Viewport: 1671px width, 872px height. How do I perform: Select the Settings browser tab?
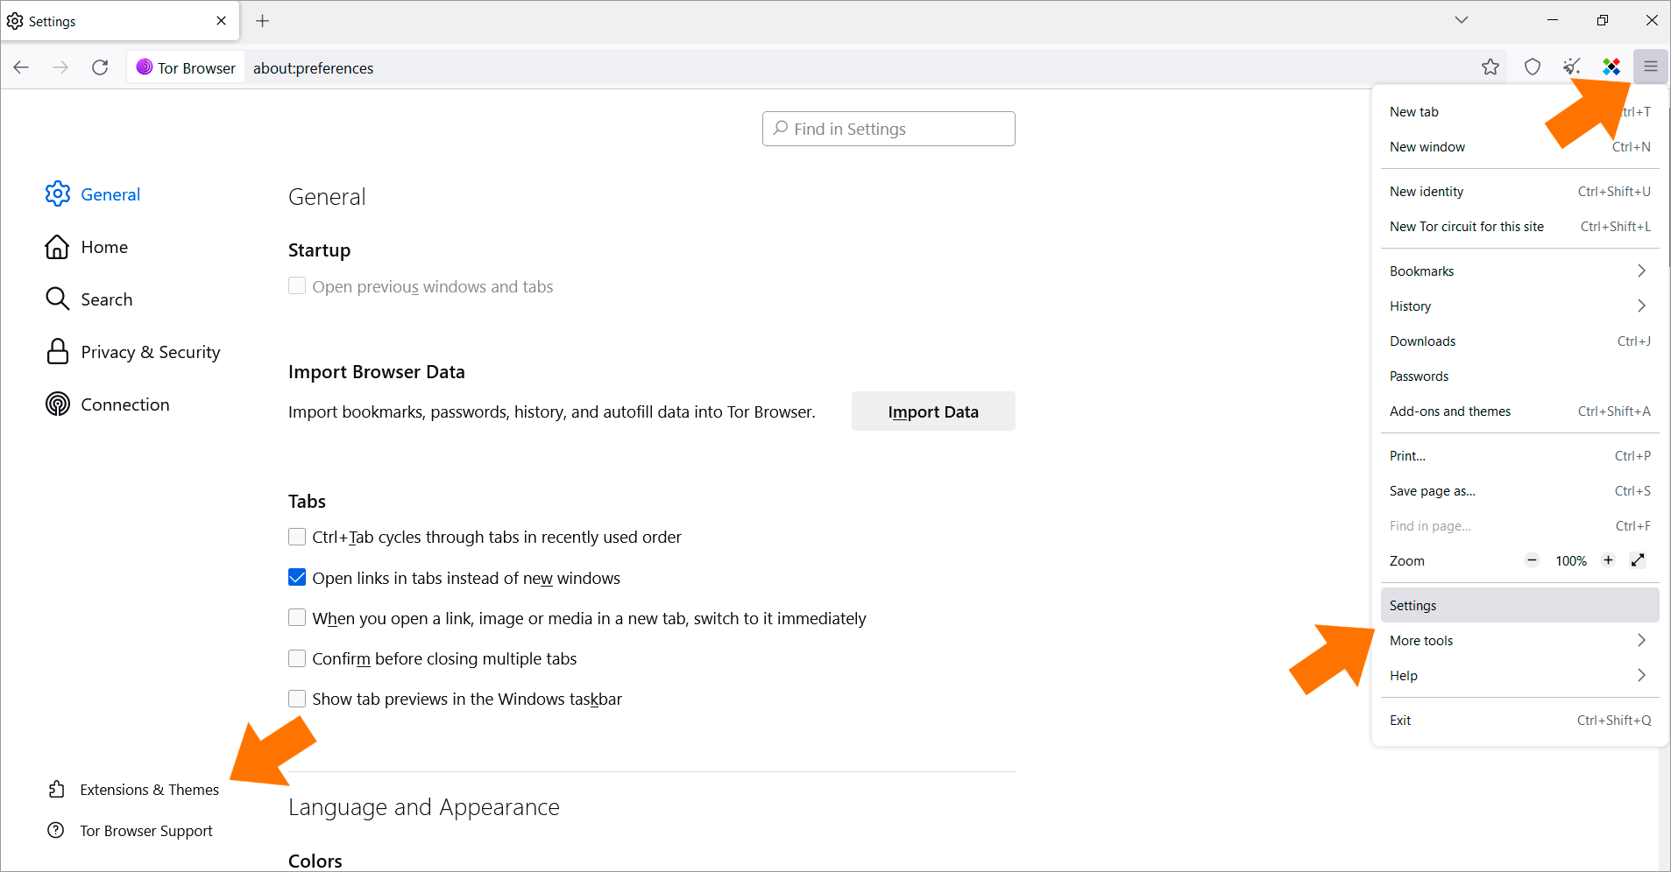[120, 21]
